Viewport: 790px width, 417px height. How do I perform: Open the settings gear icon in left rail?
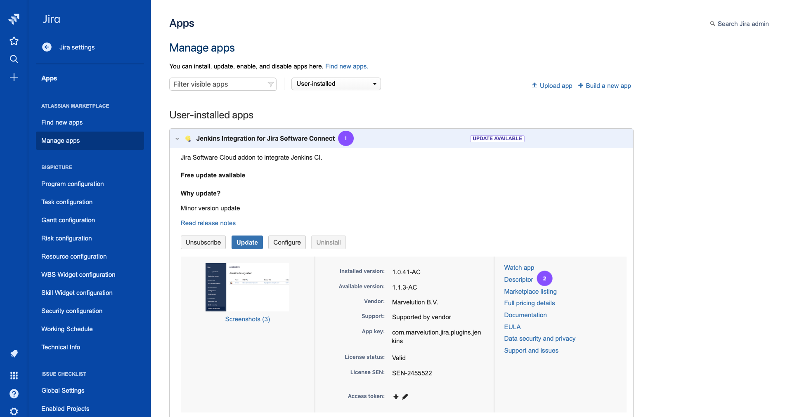click(14, 411)
